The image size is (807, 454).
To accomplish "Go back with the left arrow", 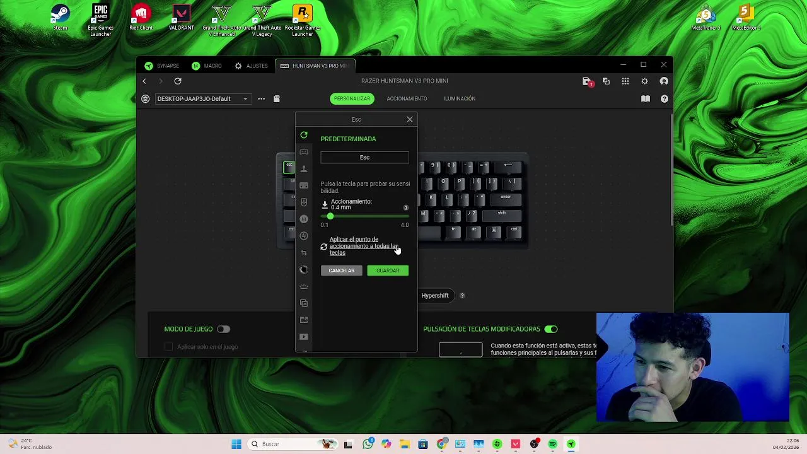I will [144, 81].
